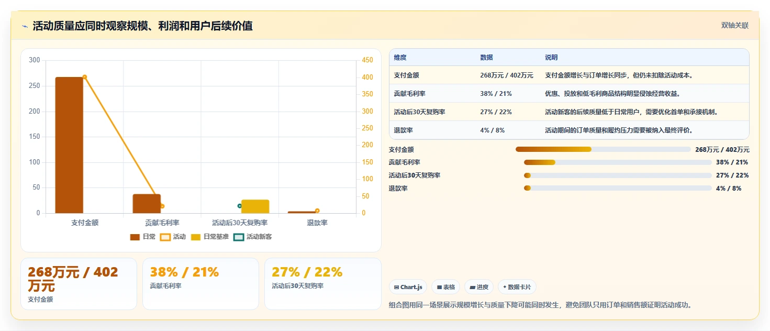This screenshot has width=770, height=331.
Task: Click the orange line point at 贡献毛利率
Action: tap(162, 206)
